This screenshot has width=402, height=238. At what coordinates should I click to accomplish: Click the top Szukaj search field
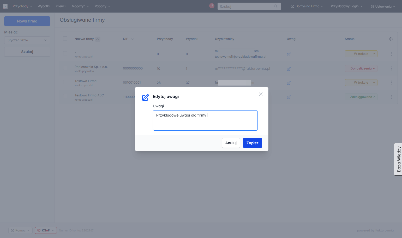249,6
